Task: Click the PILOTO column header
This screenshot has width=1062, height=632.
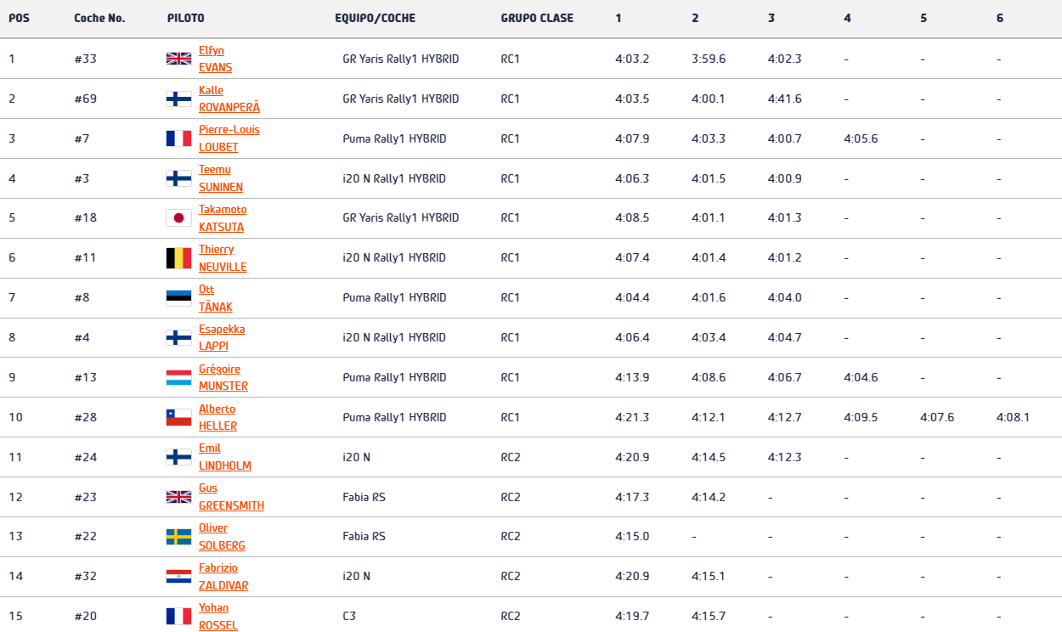Action: (185, 18)
